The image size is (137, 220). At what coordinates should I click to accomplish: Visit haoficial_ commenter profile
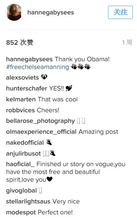20,164
